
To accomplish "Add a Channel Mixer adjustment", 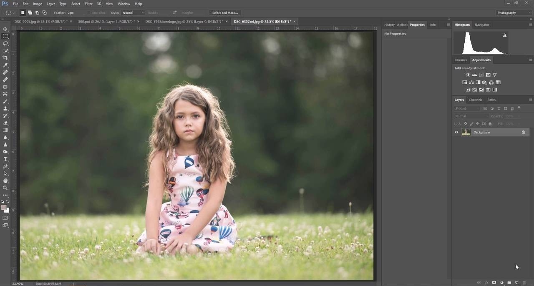I will (491, 82).
